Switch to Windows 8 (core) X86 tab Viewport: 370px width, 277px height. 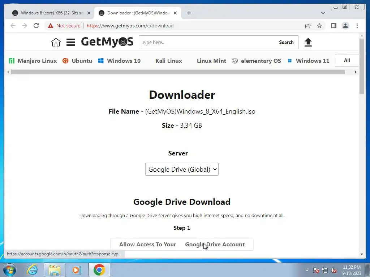(x=51, y=13)
